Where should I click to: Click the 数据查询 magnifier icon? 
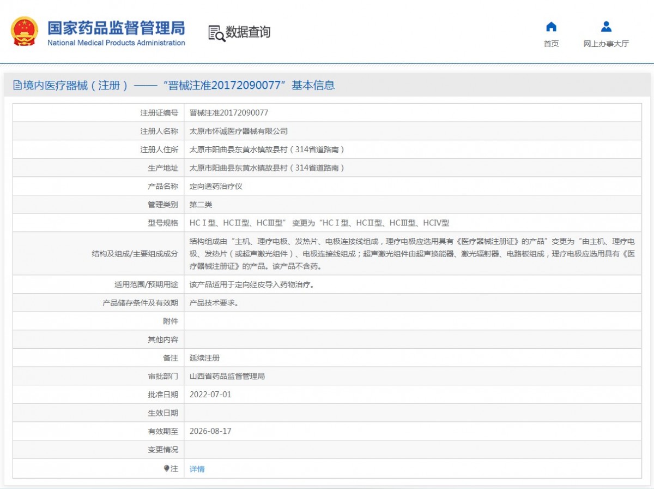click(216, 33)
